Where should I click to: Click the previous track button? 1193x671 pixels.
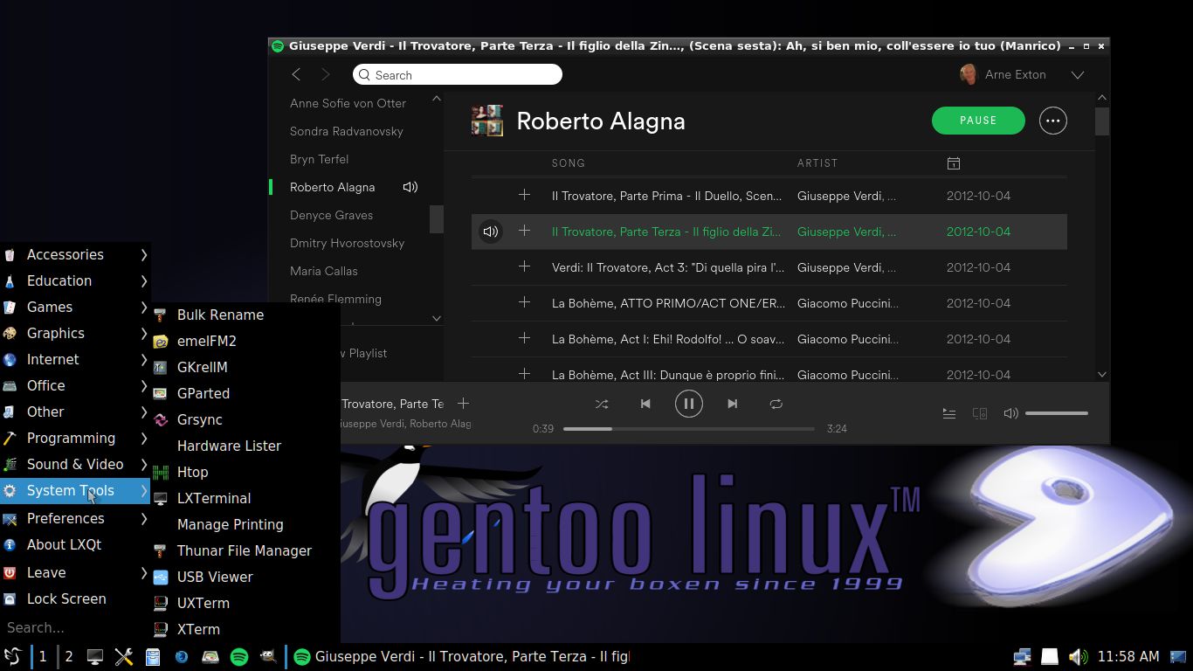pyautogui.click(x=645, y=404)
